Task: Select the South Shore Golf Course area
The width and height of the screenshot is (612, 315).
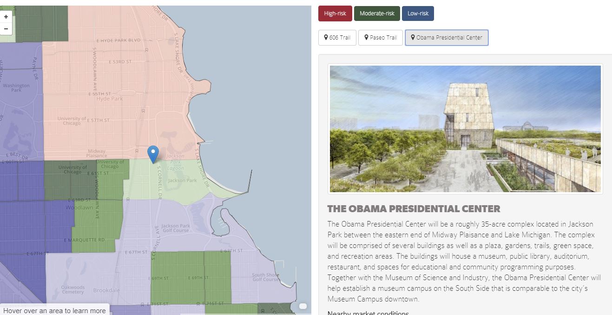Action: 265,277
